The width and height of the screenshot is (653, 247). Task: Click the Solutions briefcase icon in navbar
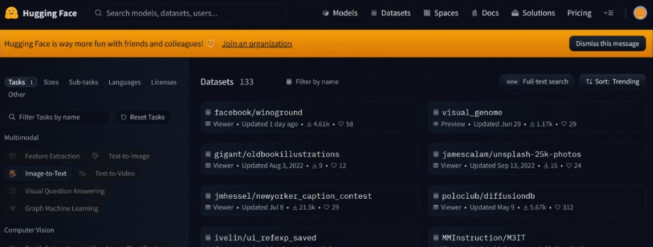tap(515, 13)
